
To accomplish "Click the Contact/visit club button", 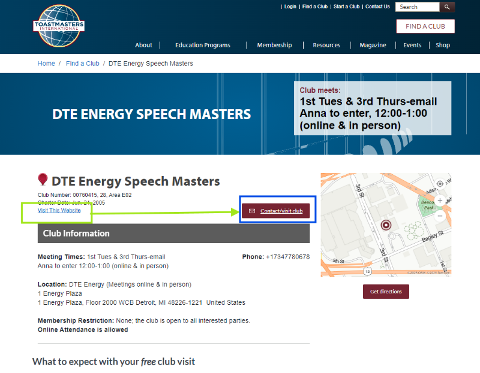I will tap(275, 211).
